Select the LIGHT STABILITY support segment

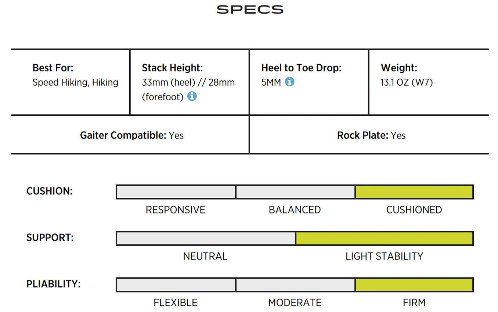point(384,239)
